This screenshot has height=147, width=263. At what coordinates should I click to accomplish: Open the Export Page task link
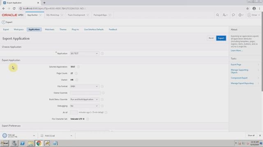point(236,65)
